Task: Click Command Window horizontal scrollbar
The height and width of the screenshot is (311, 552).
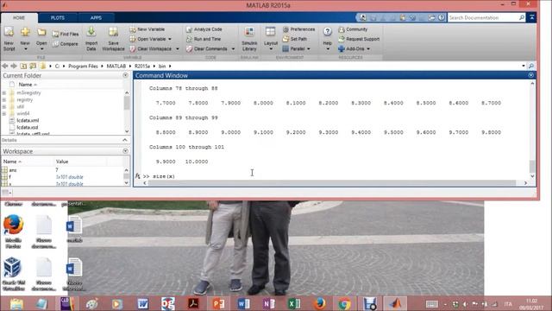Action: tap(331, 183)
